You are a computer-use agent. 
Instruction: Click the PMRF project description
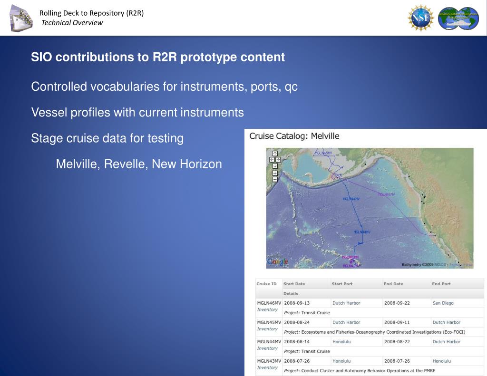pyautogui.click(x=360, y=370)
